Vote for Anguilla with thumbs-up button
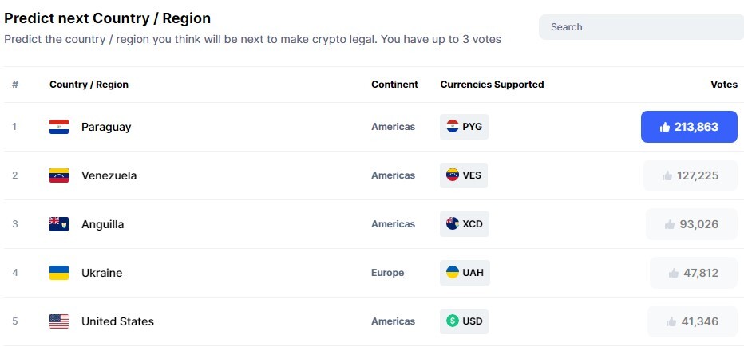Screen dimensions: 744x347 (x=692, y=224)
